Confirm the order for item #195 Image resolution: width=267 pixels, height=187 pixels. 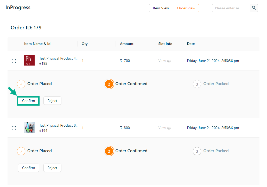(x=28, y=101)
